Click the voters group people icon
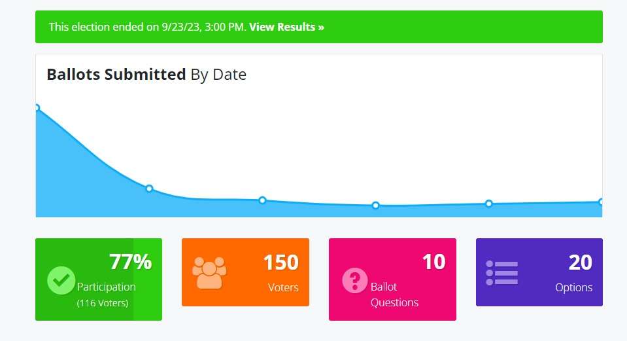627x341 pixels. [209, 272]
